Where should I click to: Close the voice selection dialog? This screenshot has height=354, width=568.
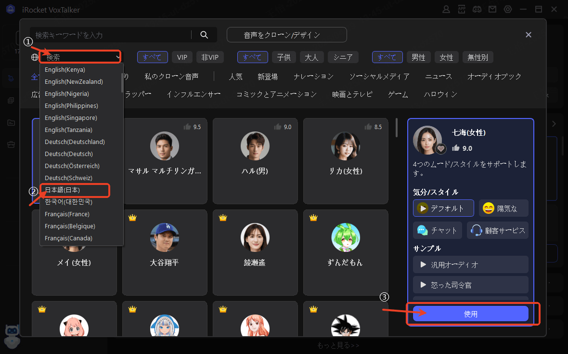point(529,35)
